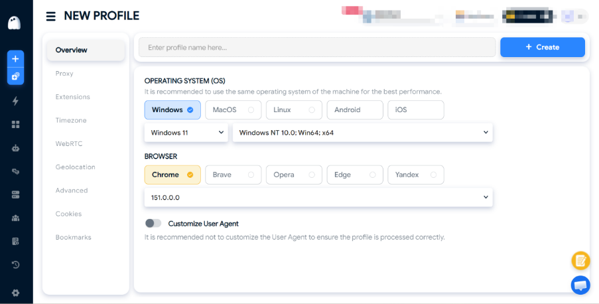Switch to the Overview tab
Image resolution: width=599 pixels, height=304 pixels.
(86, 50)
